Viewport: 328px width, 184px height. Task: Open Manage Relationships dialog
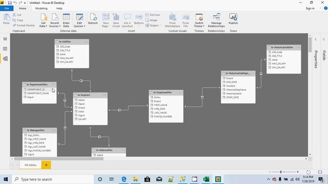(x=216, y=20)
